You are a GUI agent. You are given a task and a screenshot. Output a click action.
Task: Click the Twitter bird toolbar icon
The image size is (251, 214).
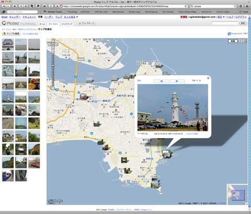(4, 12)
